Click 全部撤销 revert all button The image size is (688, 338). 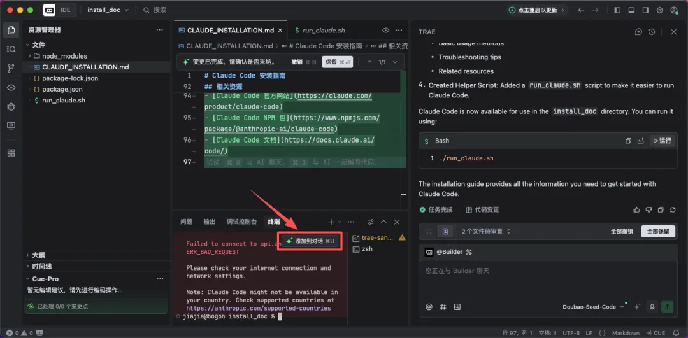(622, 232)
